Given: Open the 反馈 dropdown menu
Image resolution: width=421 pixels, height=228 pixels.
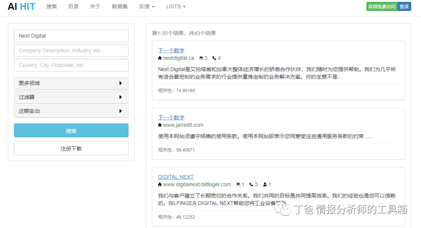Looking at the screenshot, I should pyautogui.click(x=146, y=6).
